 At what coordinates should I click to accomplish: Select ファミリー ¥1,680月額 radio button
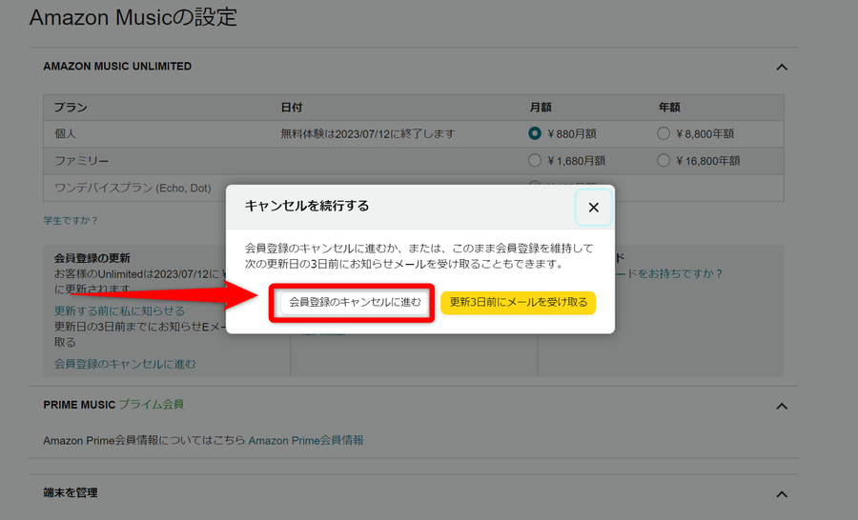coord(535,160)
